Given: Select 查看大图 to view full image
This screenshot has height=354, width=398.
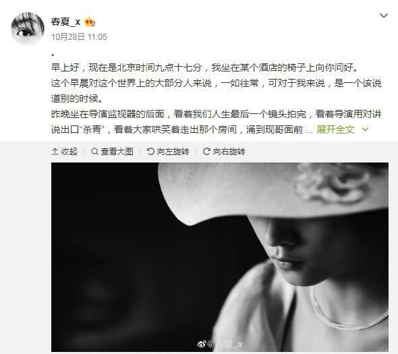Looking at the screenshot, I should coord(112,152).
